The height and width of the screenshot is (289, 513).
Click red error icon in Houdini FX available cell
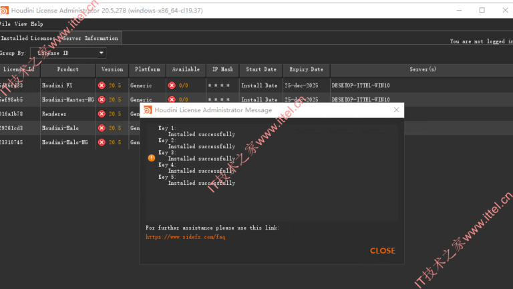pos(172,85)
